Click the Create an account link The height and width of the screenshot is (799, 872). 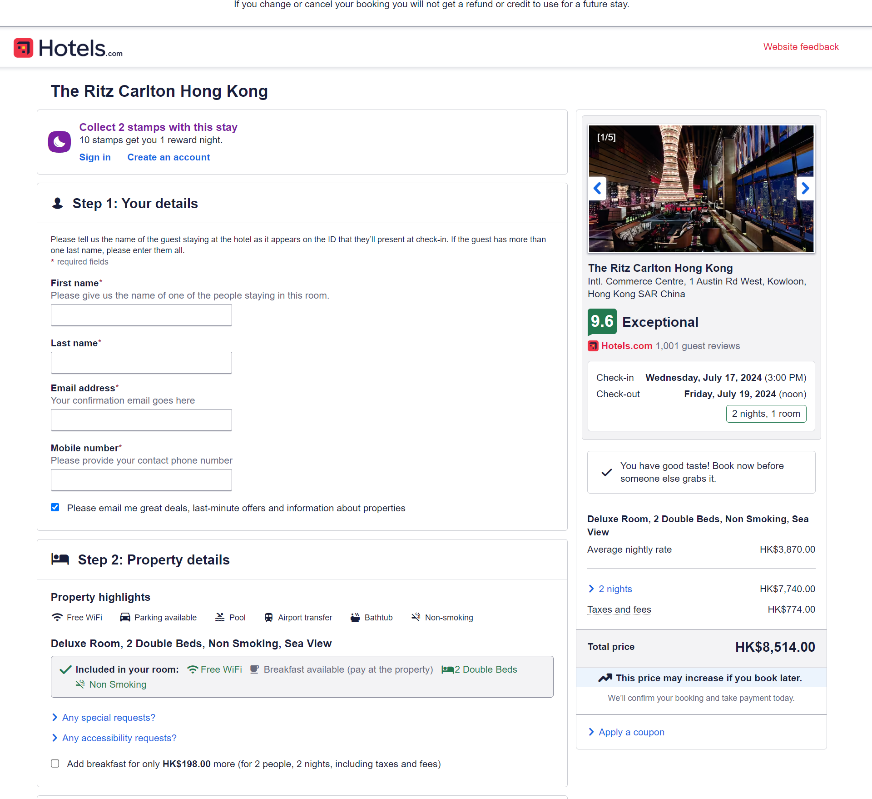(x=168, y=157)
